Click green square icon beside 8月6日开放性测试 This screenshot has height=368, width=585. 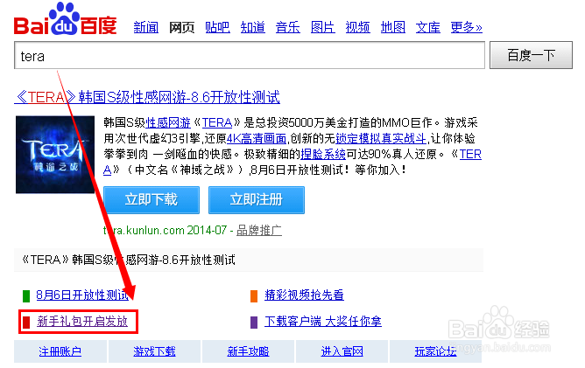pos(26,296)
